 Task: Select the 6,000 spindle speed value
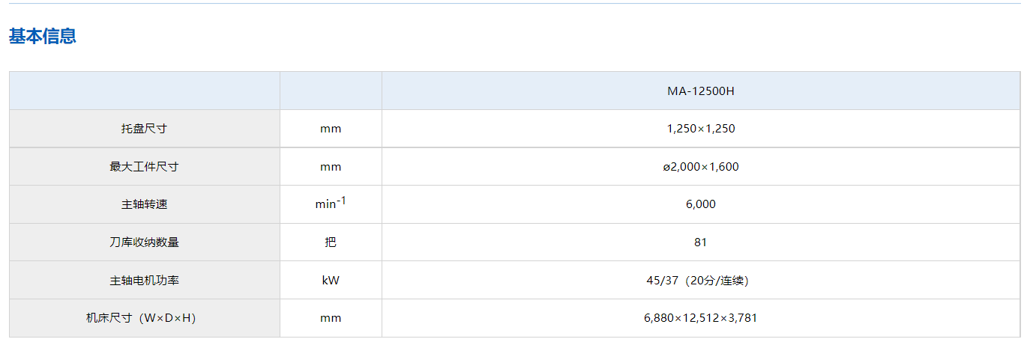coord(701,204)
